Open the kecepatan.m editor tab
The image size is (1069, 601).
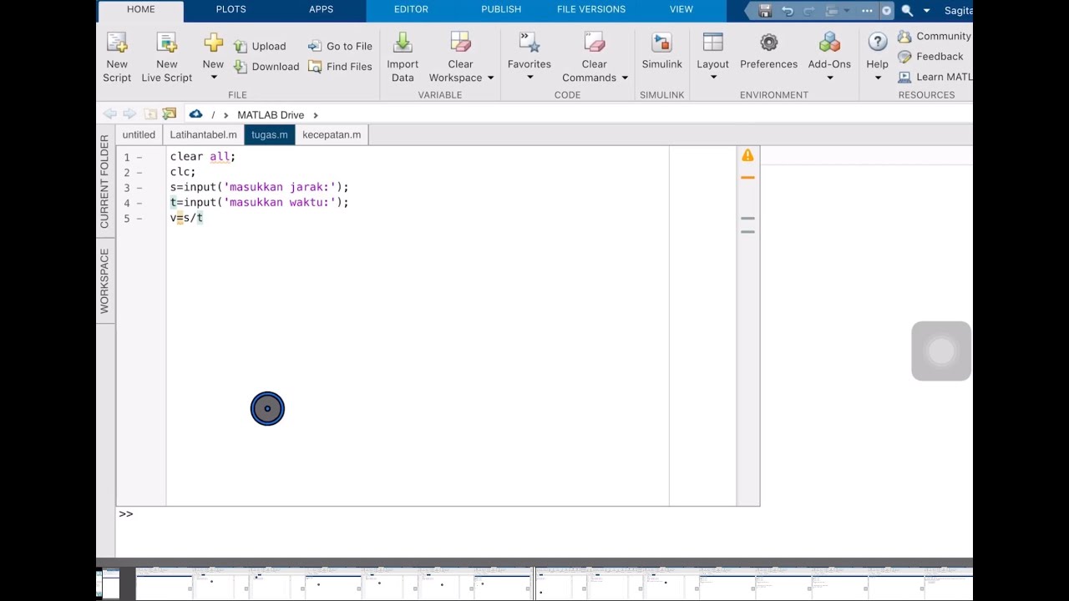pyautogui.click(x=332, y=134)
